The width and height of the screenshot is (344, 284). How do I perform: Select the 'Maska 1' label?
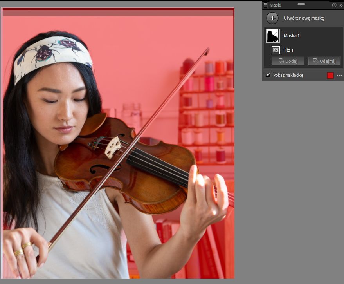point(291,36)
